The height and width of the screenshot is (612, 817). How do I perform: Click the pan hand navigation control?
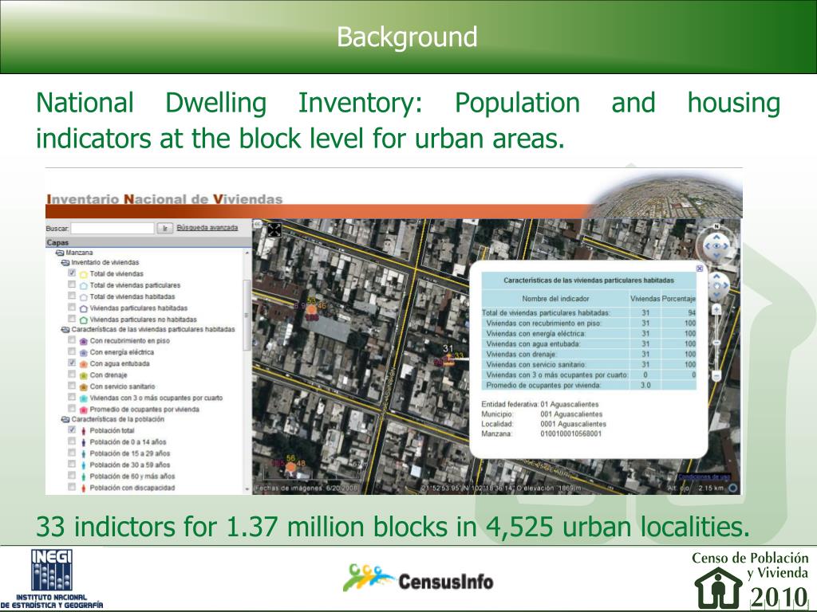point(716,284)
